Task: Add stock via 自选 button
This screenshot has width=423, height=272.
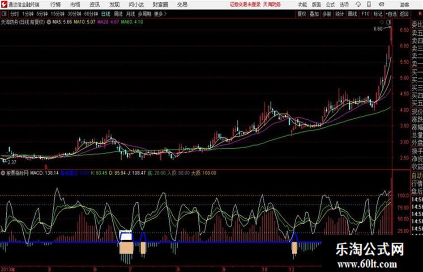Action: tap(391, 14)
